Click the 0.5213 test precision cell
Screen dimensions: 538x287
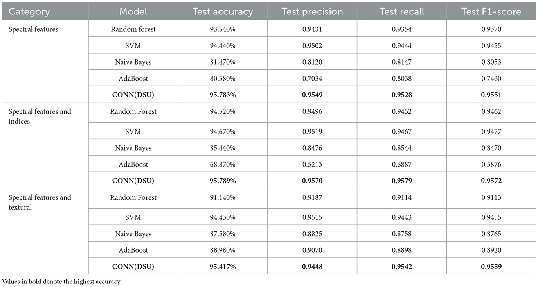point(312,164)
